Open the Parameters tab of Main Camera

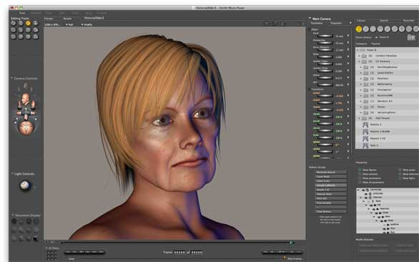317,24
